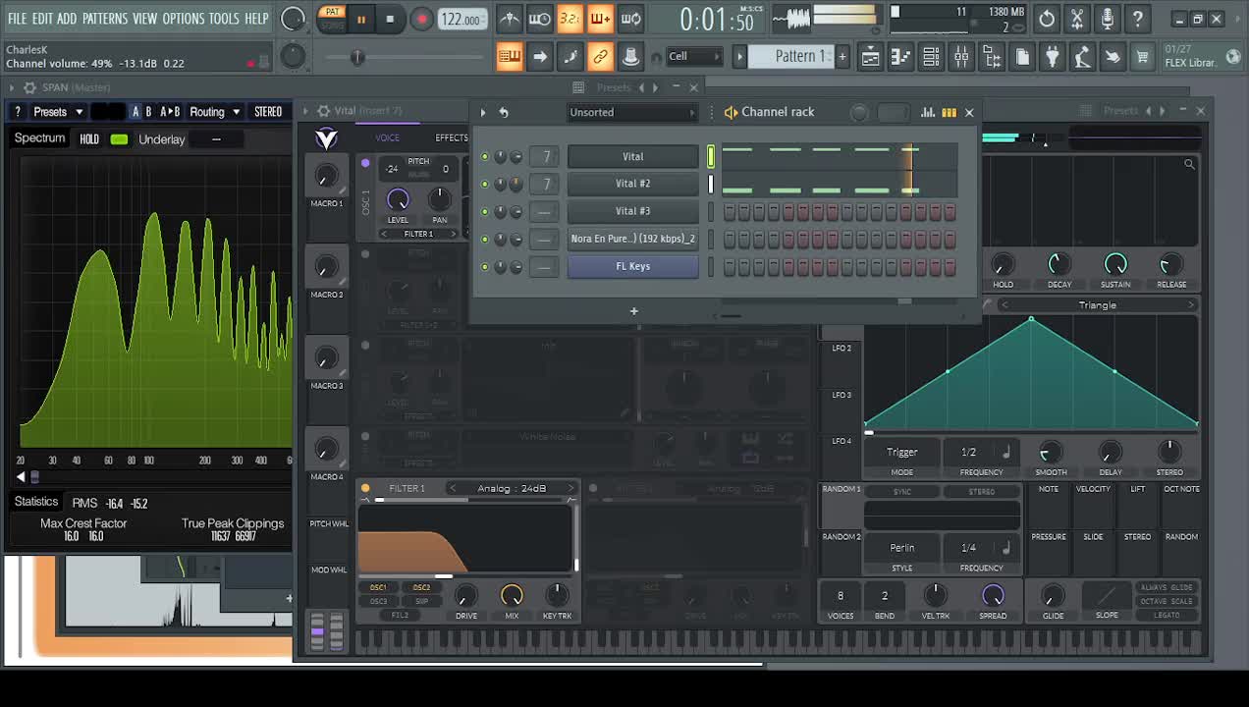
Task: Open SPAN Presets dropdown
Action: 57,112
